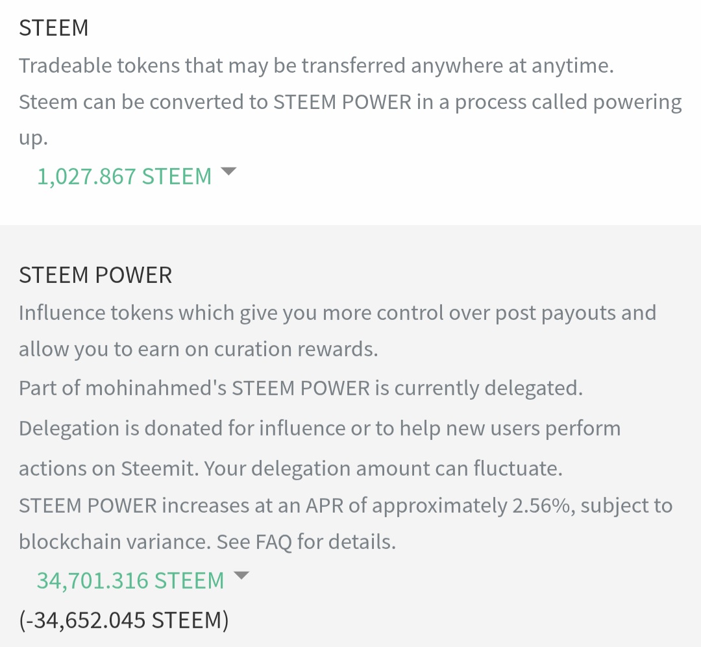Click the word 'up.' ending the STEEM description
The height and width of the screenshot is (647, 701).
33,139
